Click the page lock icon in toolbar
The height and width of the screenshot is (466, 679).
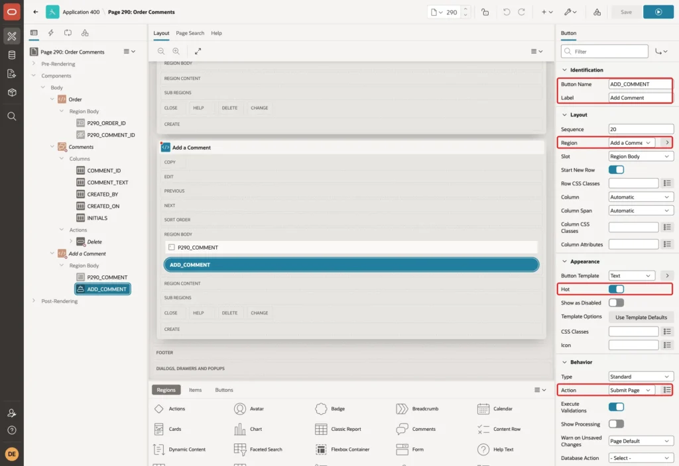[485, 12]
